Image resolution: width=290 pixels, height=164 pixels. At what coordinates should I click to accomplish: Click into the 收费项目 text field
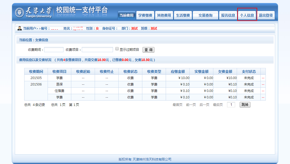point(97,50)
